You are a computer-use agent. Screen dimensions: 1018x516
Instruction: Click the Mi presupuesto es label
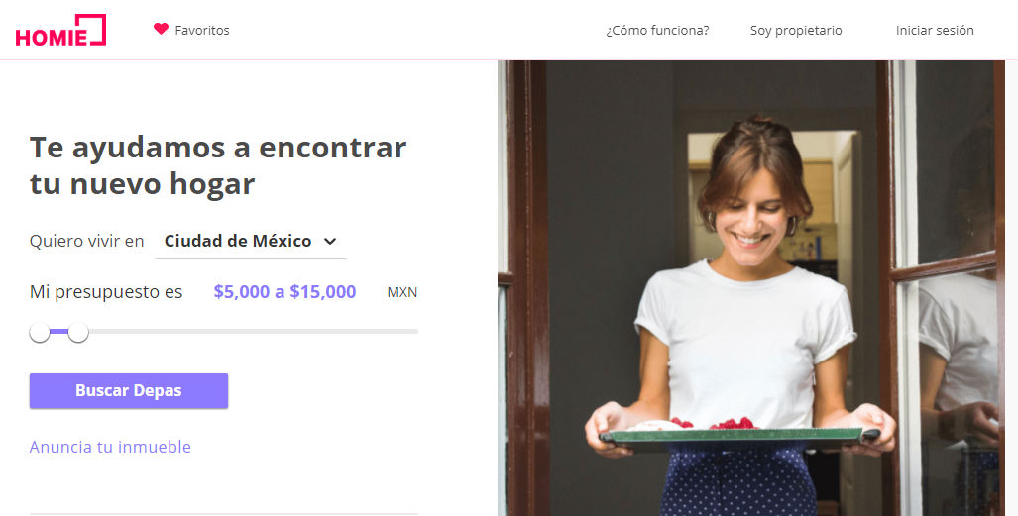(x=106, y=292)
